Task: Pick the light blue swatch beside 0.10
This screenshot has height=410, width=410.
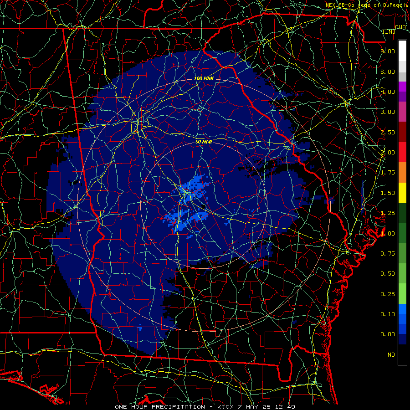Action: pos(402,309)
